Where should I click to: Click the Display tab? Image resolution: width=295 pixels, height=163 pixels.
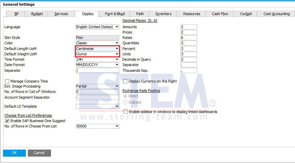[x=87, y=14]
